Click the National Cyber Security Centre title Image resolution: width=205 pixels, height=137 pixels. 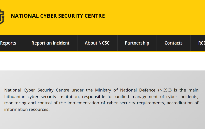[58, 16]
